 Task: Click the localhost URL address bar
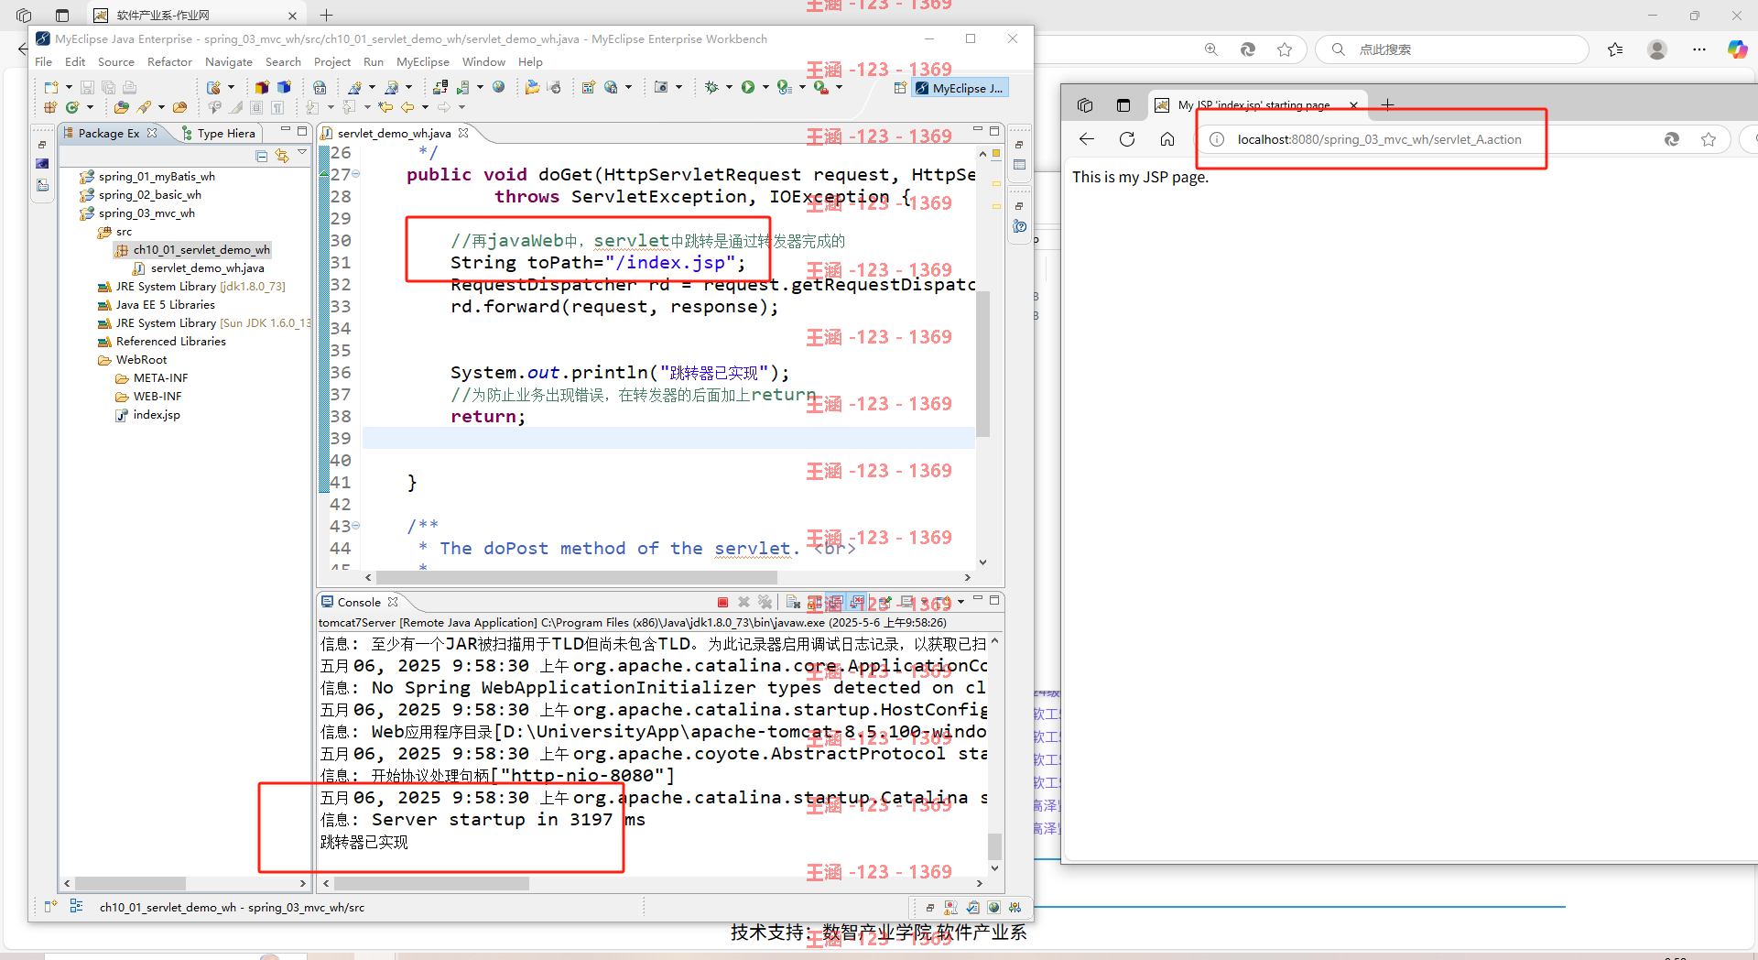1379,139
